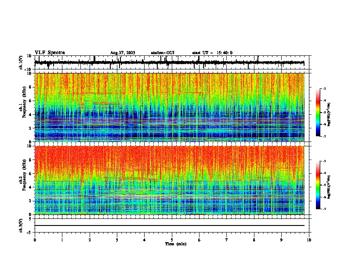
Task: Click the "8" kHz tick on ch.2 spectrogram
Action: point(30,160)
